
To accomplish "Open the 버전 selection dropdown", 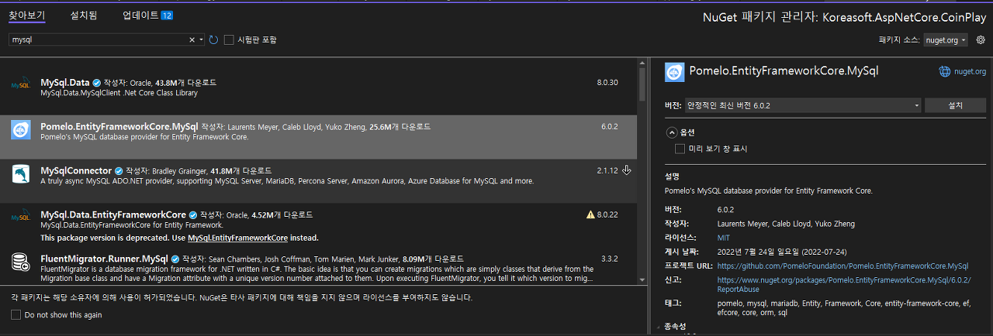I will click(802, 105).
